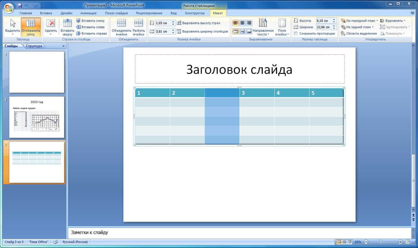Insert a column left with Вставить слева
Screen dimensions: 418x248
[90, 27]
